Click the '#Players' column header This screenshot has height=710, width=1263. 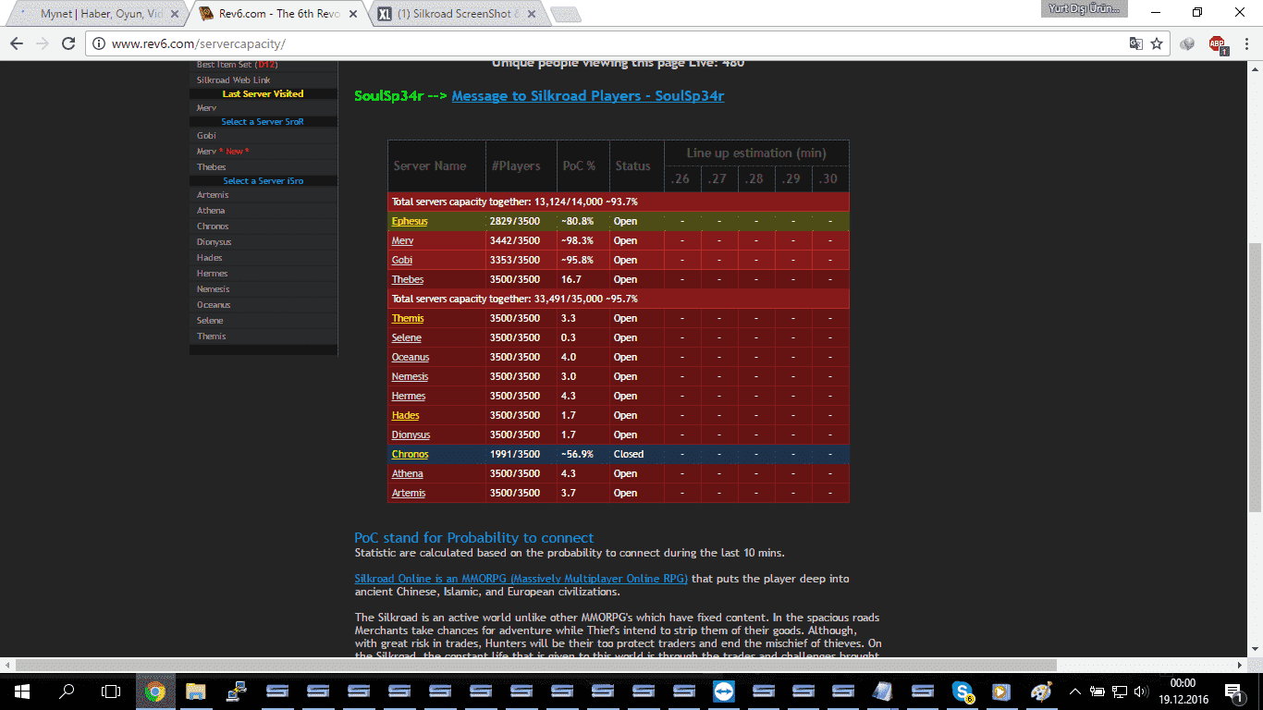click(x=521, y=166)
